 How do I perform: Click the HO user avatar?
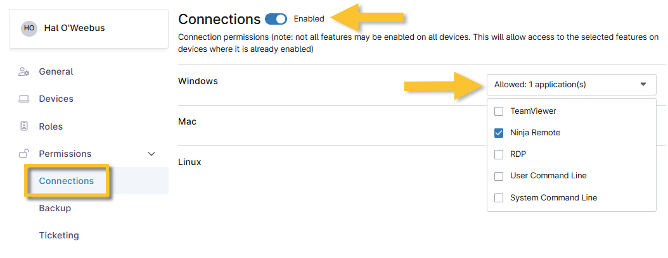pyautogui.click(x=29, y=28)
